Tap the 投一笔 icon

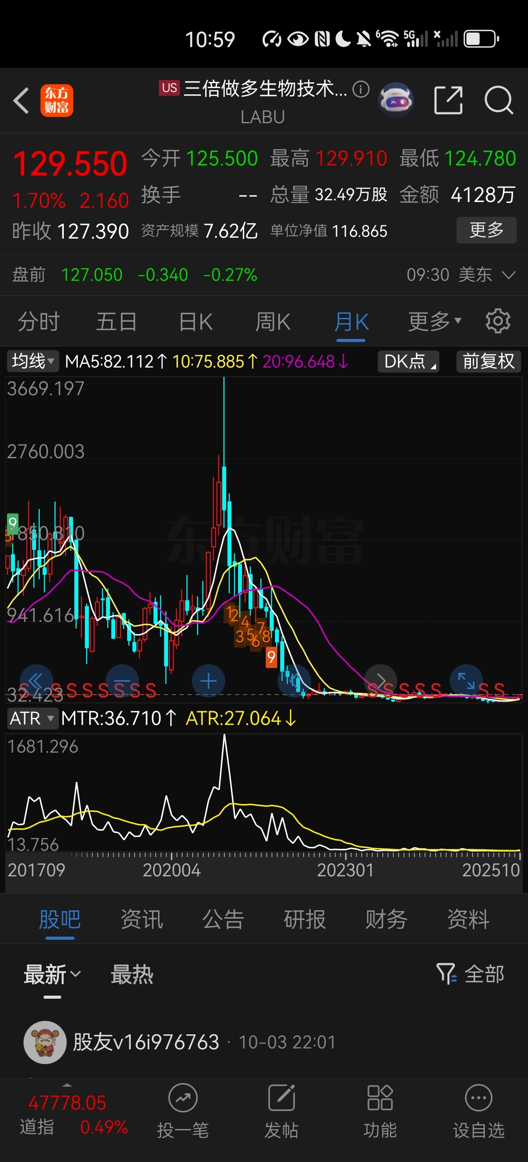point(183,1098)
